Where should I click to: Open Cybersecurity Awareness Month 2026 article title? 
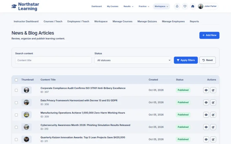pyautogui.click(x=85, y=125)
